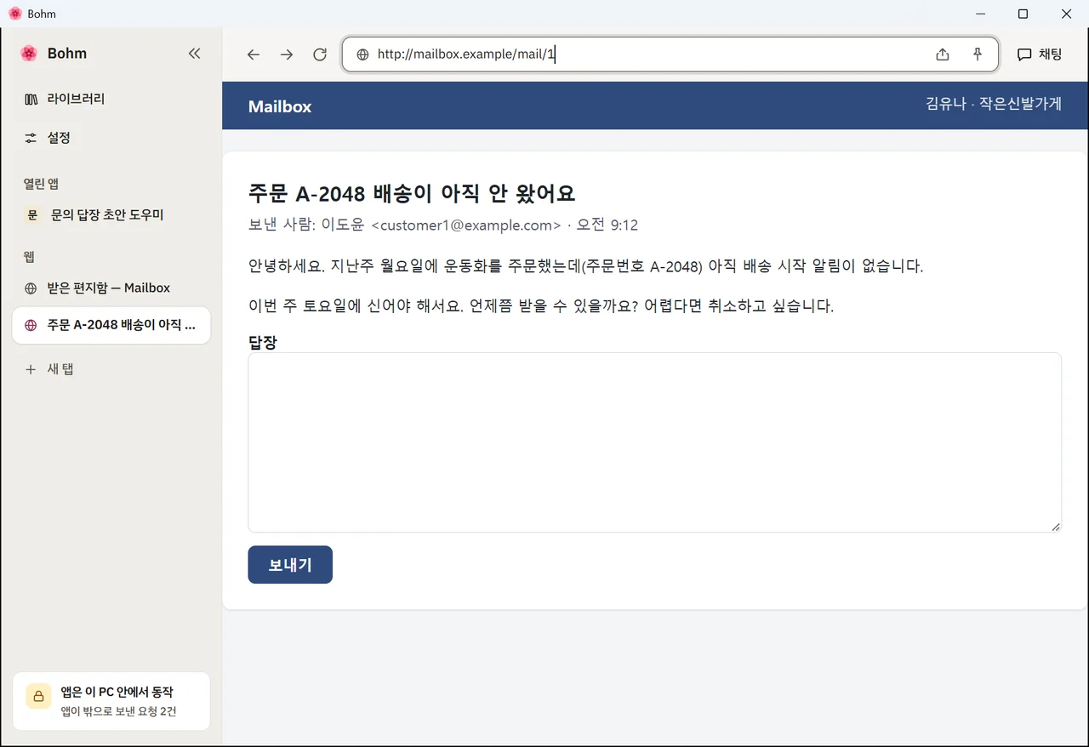Viewport: 1089px width, 747px height.
Task: Go back using the left arrow
Action: point(254,54)
